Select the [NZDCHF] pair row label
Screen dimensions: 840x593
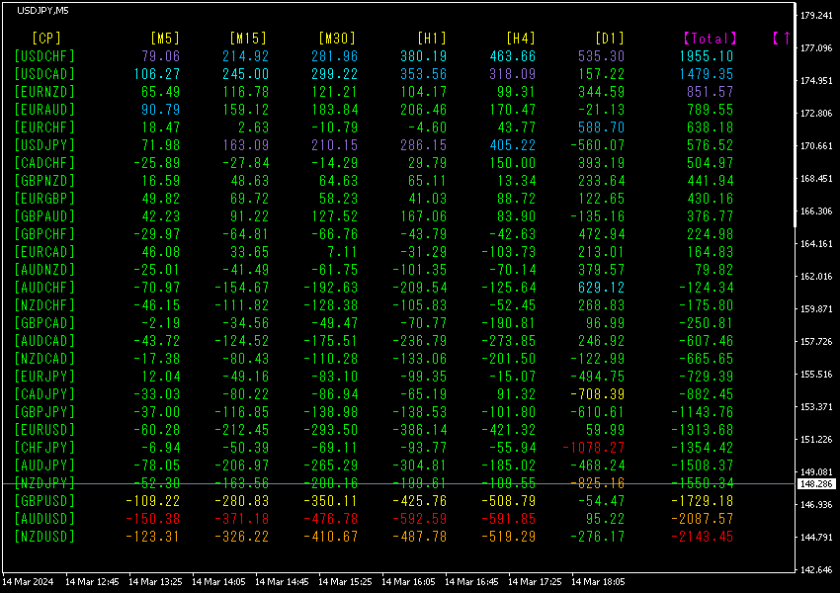pos(44,305)
